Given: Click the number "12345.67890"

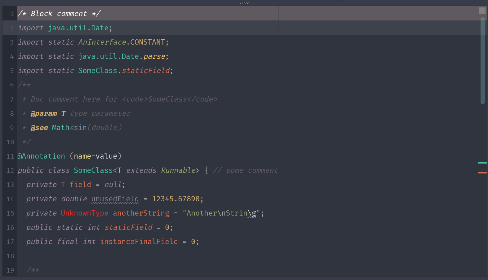Looking at the screenshot, I should [x=176, y=199].
